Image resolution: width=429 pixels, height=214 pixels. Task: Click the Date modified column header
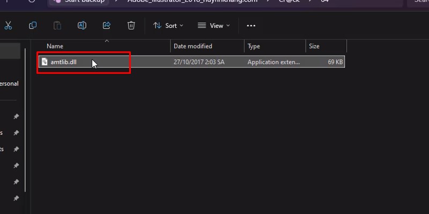[x=193, y=46]
